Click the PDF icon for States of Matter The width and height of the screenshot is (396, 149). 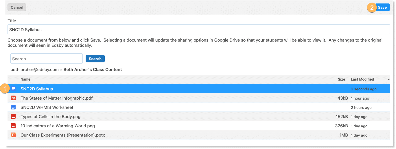point(13,98)
